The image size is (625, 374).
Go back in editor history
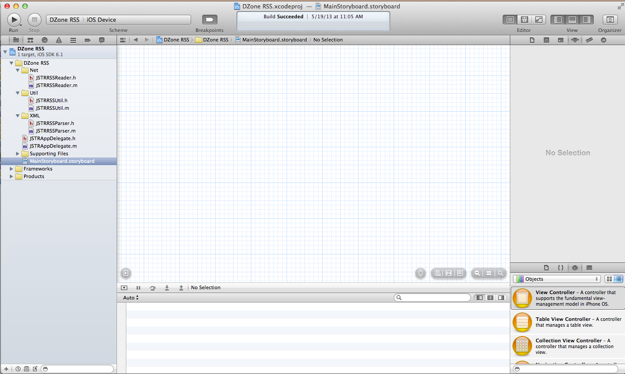(x=136, y=40)
